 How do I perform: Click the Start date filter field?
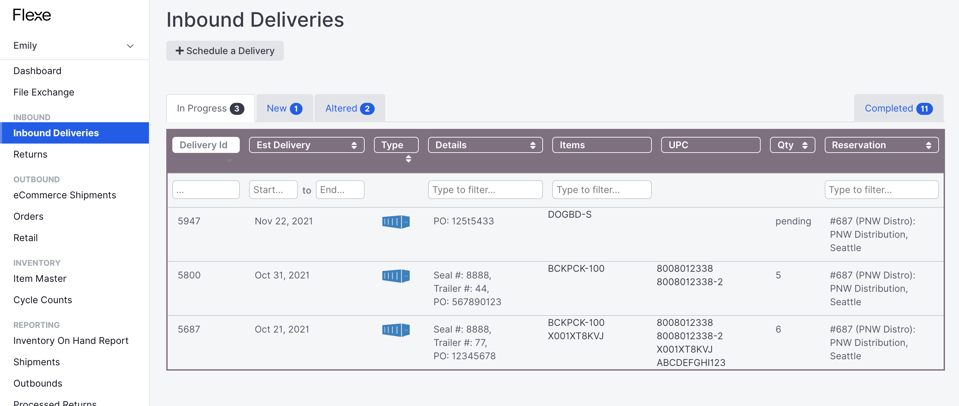tap(273, 189)
